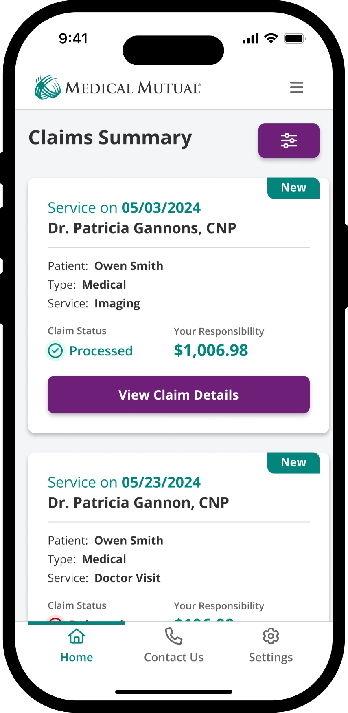This screenshot has width=348, height=713.
Task: Click the $1,006.98 responsibility amount
Action: click(211, 351)
